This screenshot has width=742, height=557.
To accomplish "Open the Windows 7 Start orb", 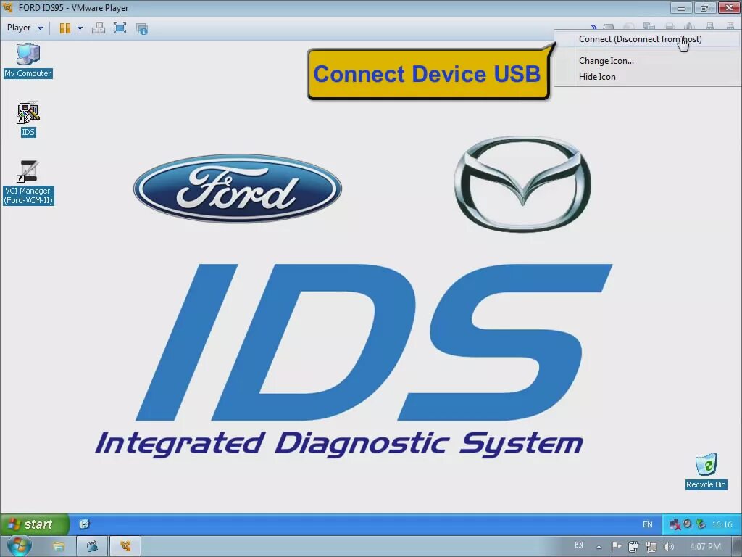I will [x=19, y=545].
